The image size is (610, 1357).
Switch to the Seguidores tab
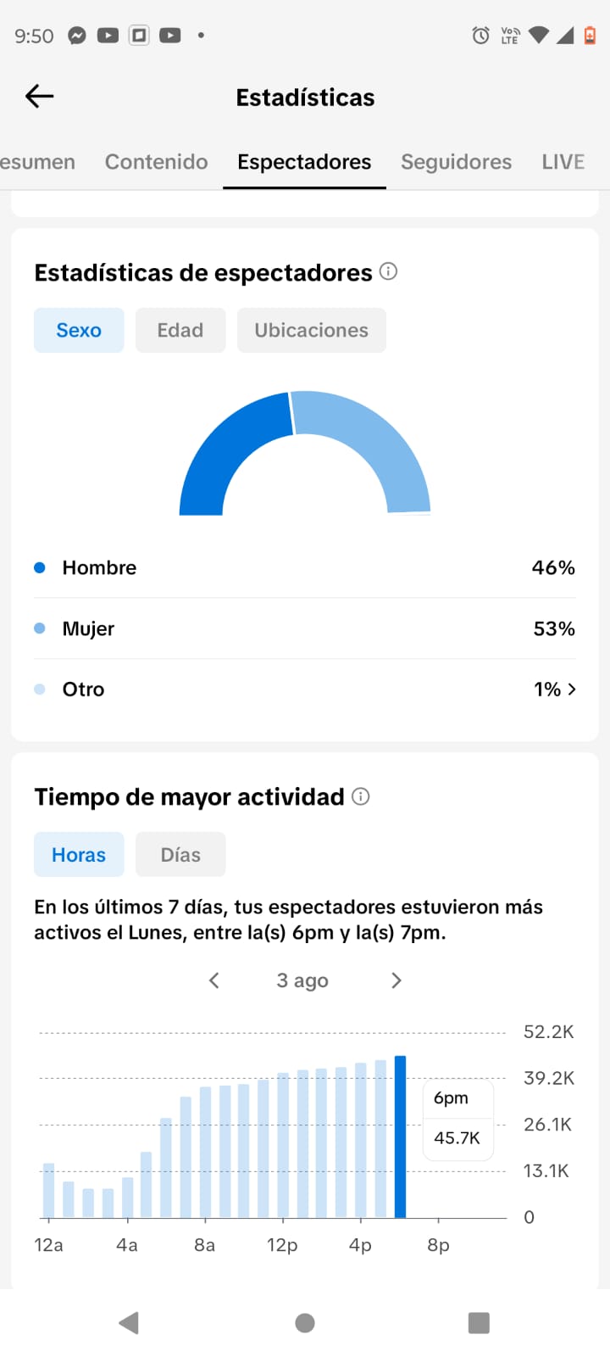point(456,162)
